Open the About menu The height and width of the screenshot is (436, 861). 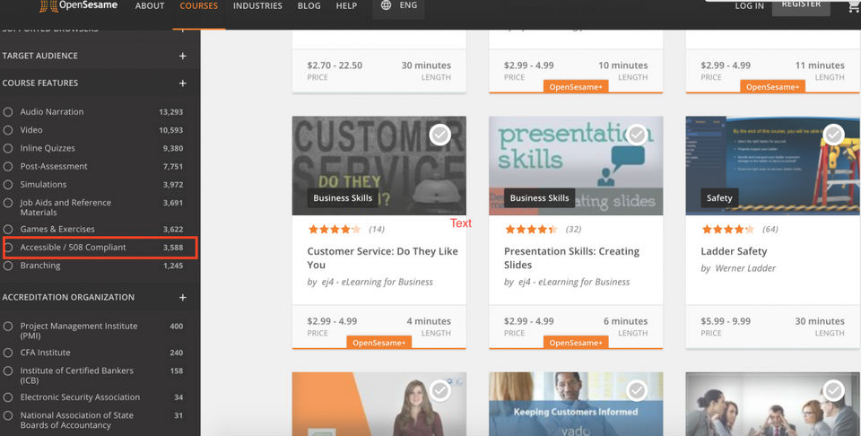tap(150, 6)
